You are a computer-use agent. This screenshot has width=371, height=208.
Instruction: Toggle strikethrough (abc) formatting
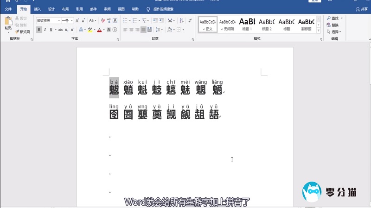pos(61,30)
